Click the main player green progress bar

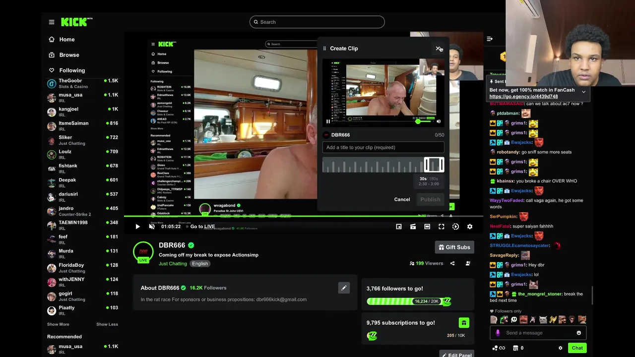tap(304, 216)
